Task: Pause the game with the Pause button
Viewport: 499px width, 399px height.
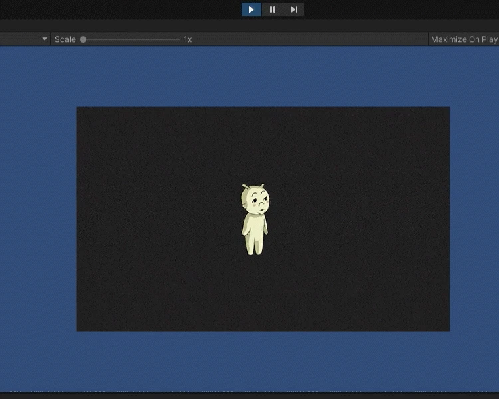Action: (272, 9)
